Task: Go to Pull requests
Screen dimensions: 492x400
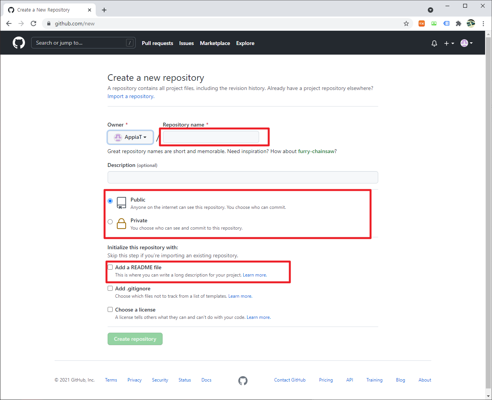Action: tap(158, 43)
